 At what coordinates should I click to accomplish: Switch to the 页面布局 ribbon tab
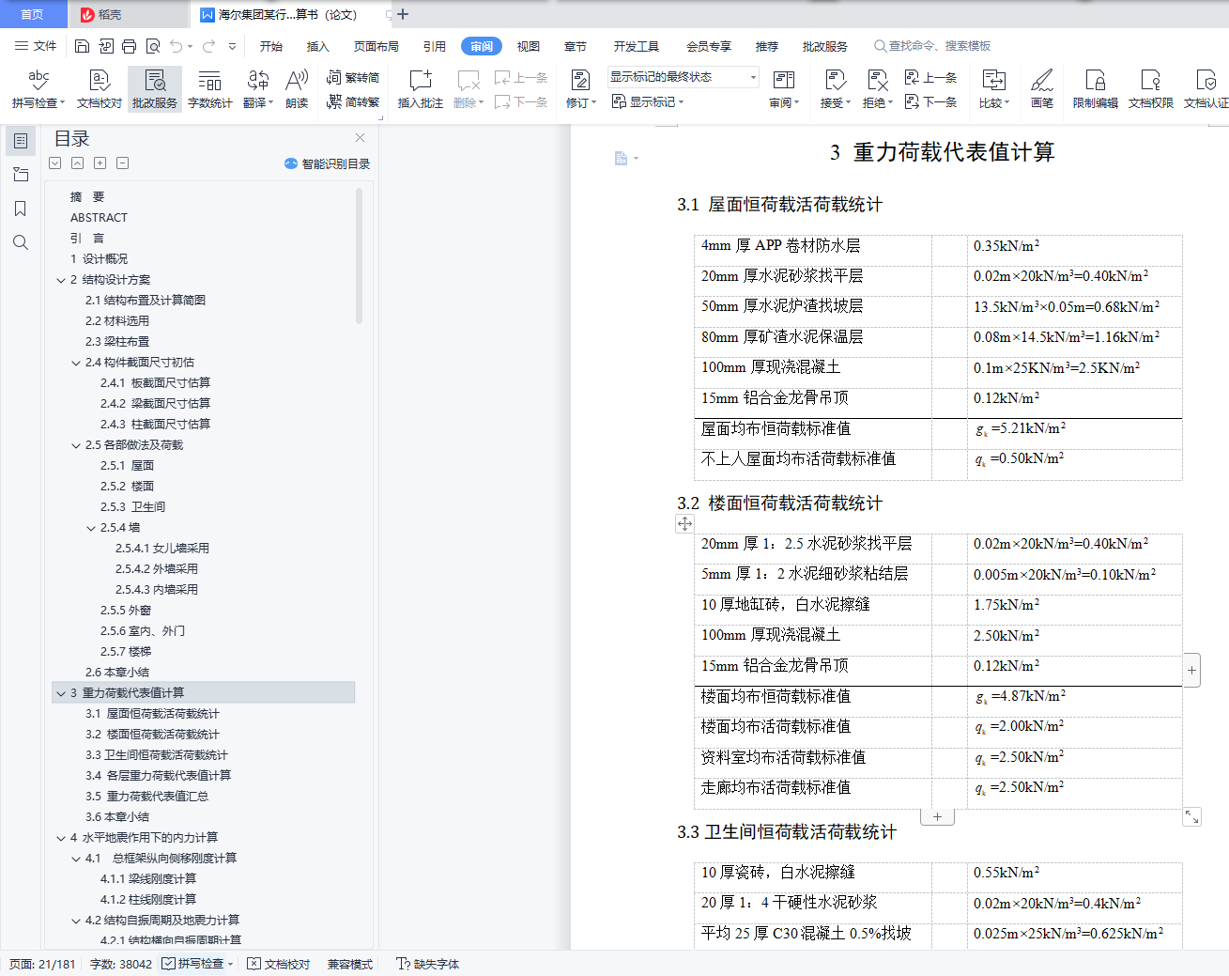376,46
